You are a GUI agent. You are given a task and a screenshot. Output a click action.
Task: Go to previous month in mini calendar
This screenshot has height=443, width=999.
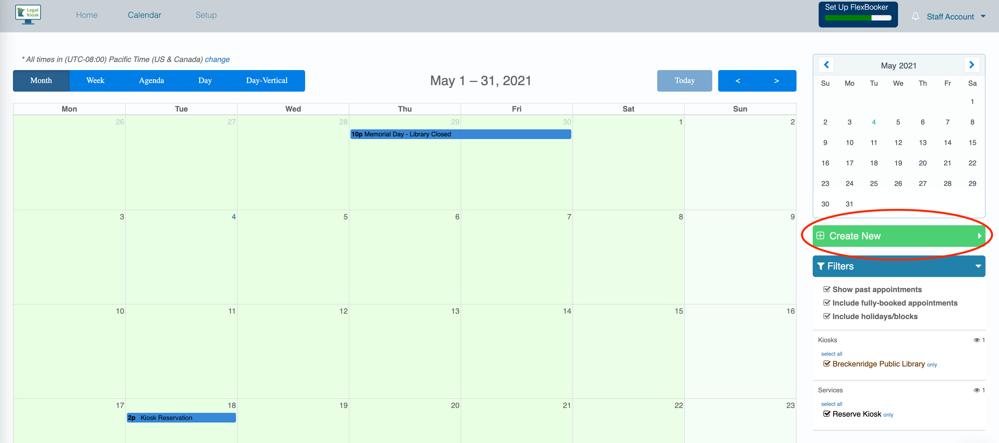pyautogui.click(x=826, y=65)
